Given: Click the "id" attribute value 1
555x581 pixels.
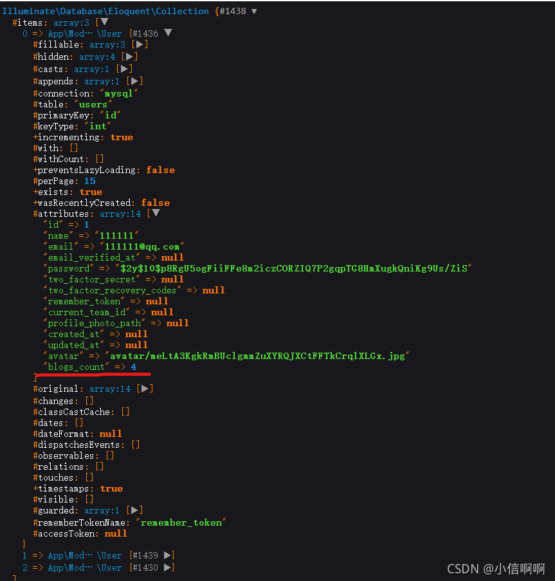Looking at the screenshot, I should 87,225.
